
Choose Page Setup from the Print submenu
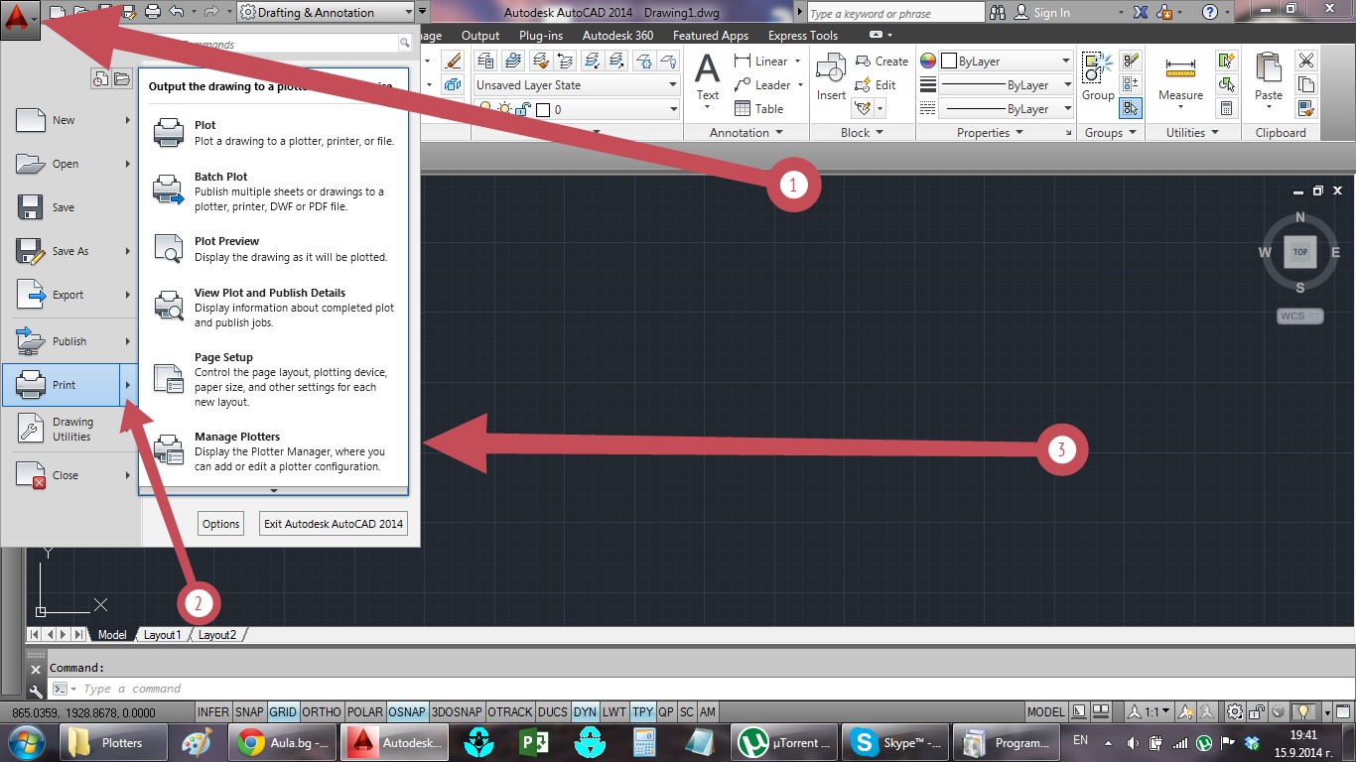pos(274,379)
